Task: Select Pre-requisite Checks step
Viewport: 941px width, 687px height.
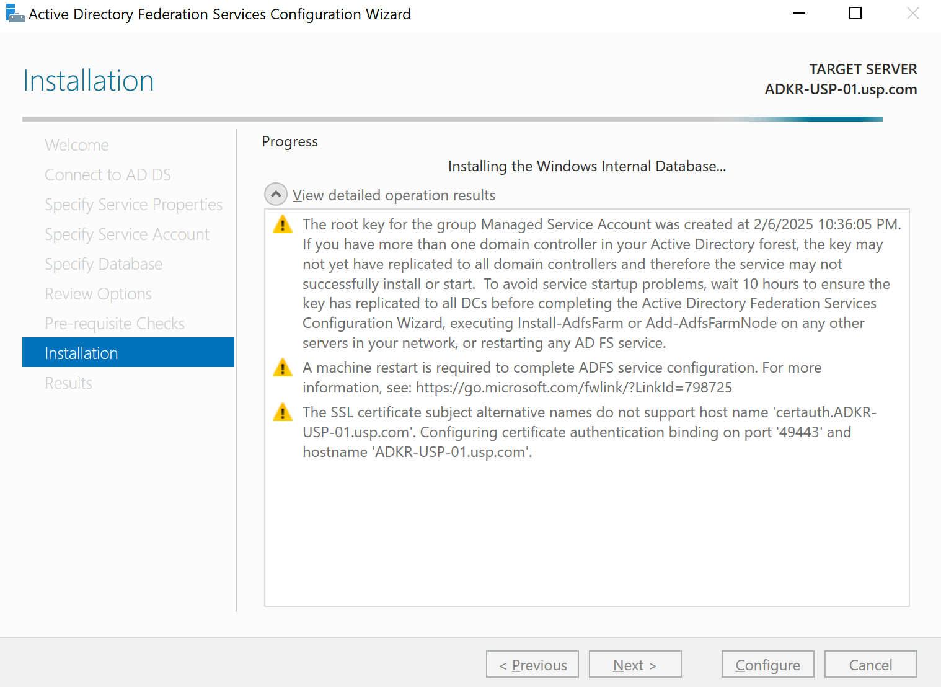Action: (115, 324)
